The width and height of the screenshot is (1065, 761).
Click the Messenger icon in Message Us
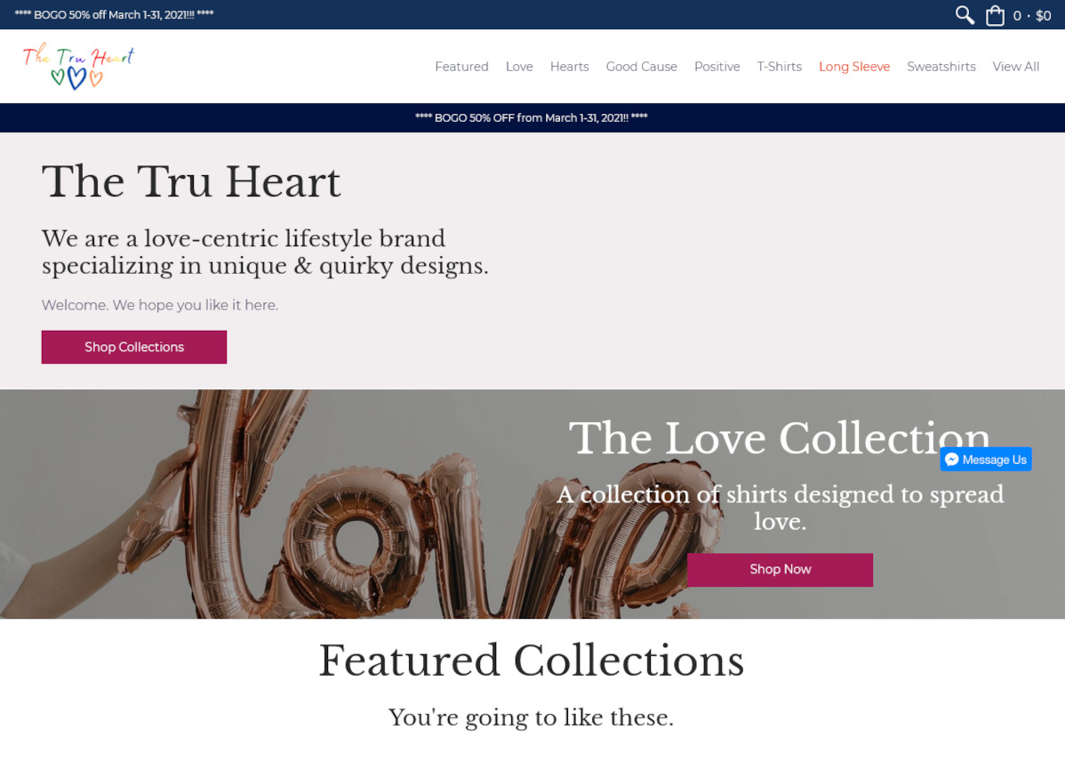coord(951,460)
